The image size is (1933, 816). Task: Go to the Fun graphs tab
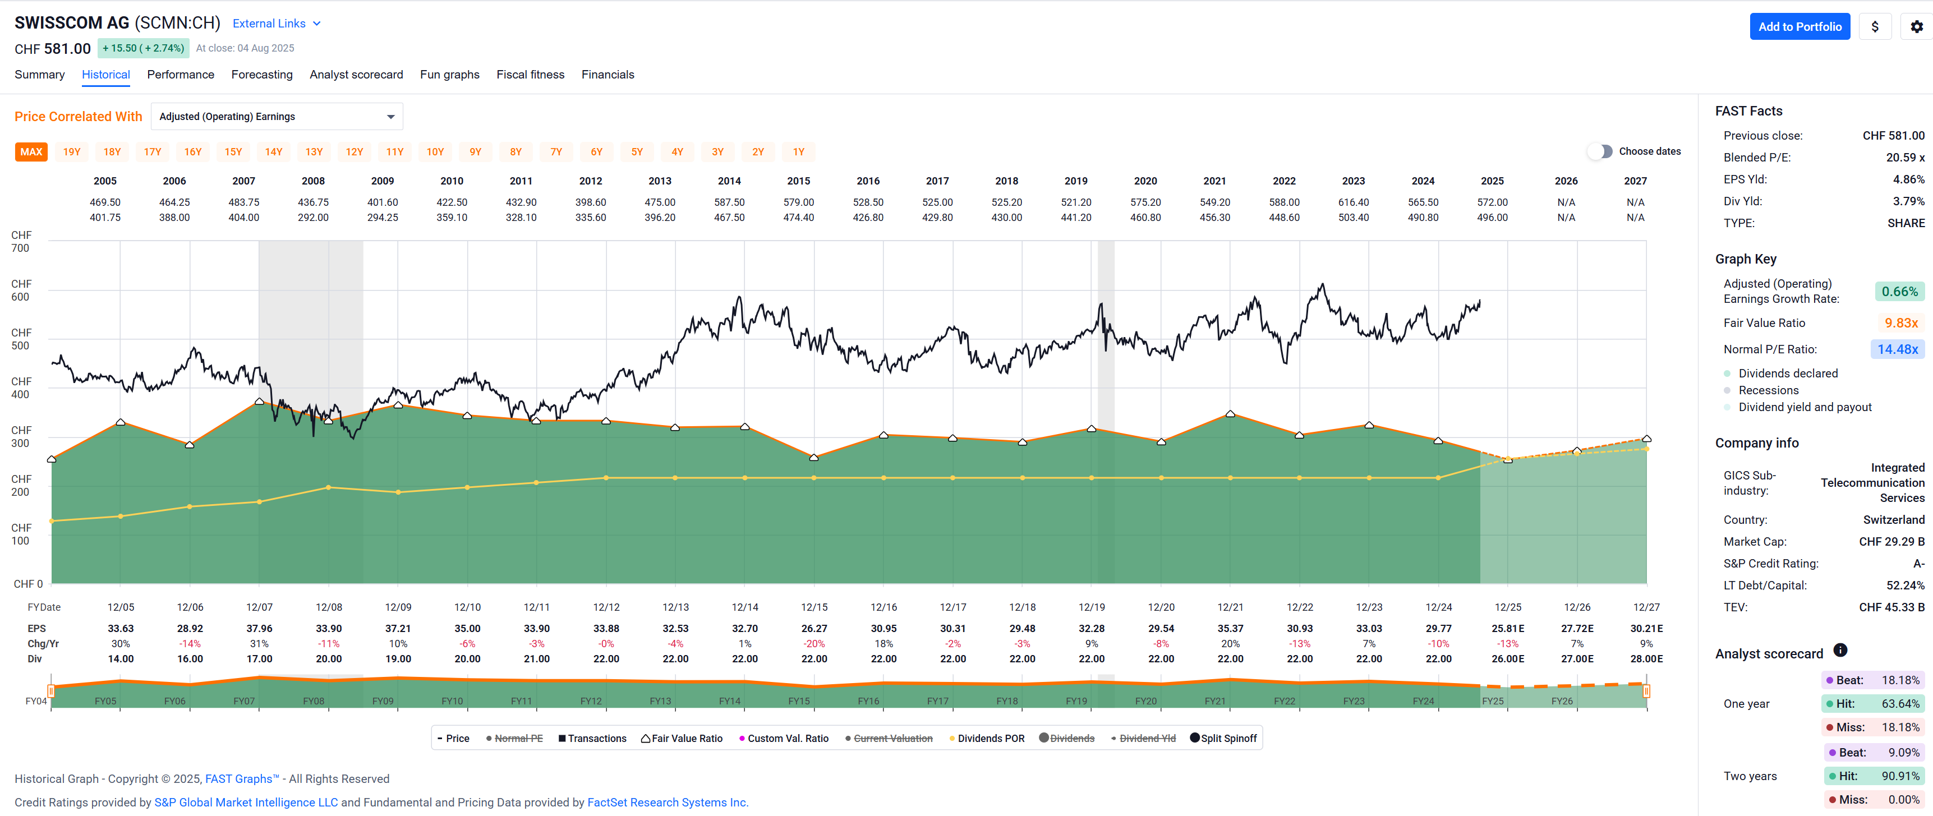(x=449, y=74)
